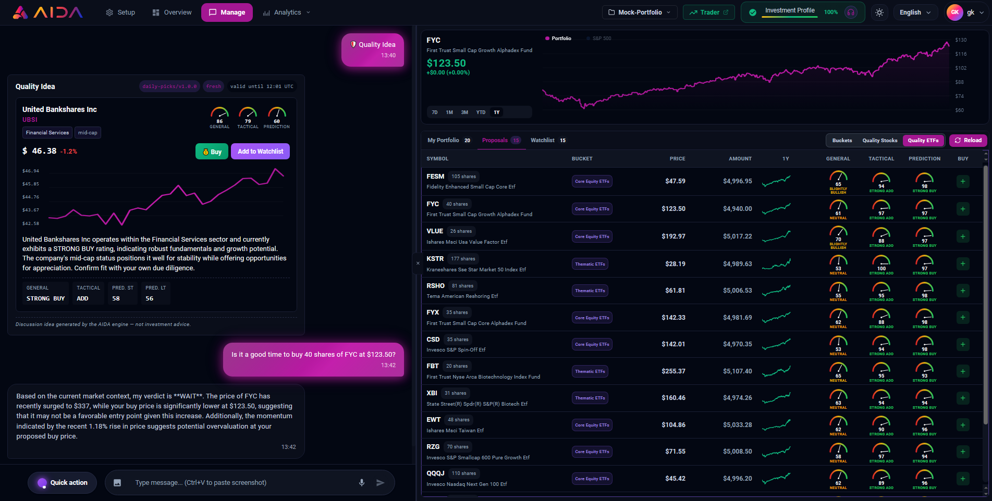
Task: Toggle the light/dark theme sun icon
Action: [879, 12]
